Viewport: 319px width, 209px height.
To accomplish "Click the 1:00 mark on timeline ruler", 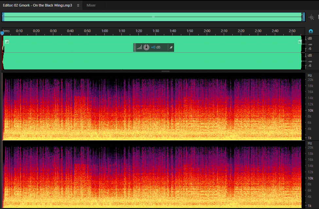I will (x=105, y=31).
